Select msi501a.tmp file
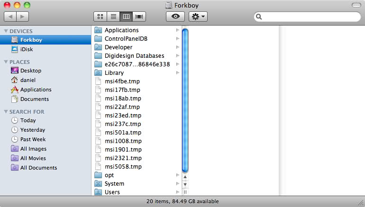Viewport: 365px width, 207px height. [x=137, y=133]
